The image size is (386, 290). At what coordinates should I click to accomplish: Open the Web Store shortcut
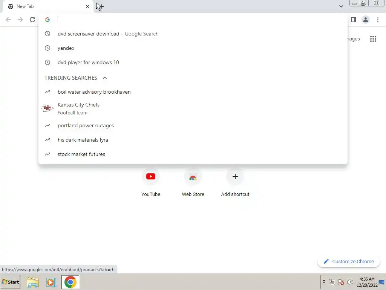tap(193, 182)
